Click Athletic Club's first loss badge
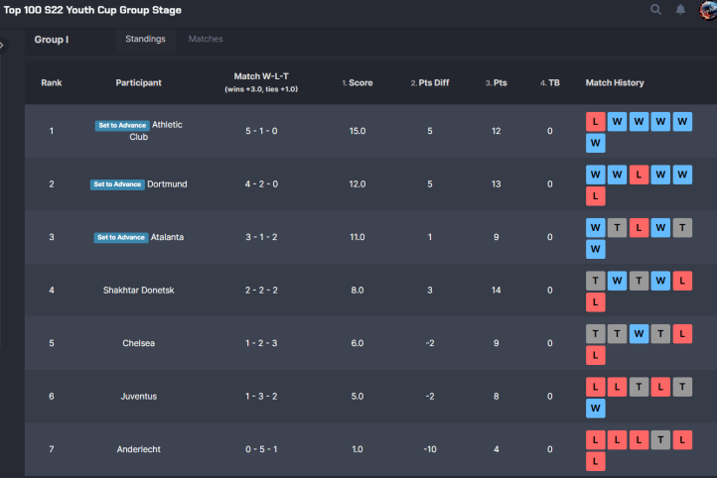This screenshot has width=717, height=478. tap(595, 121)
